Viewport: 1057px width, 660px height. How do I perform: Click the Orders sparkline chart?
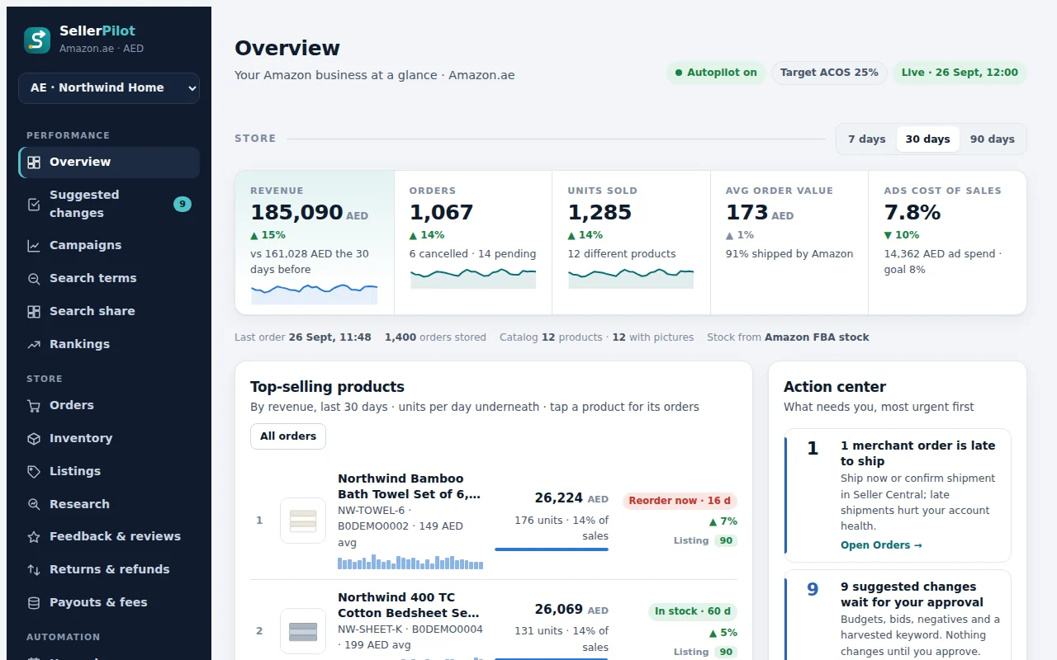473,278
